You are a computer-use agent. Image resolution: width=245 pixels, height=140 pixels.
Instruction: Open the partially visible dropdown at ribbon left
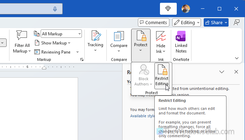3,43
